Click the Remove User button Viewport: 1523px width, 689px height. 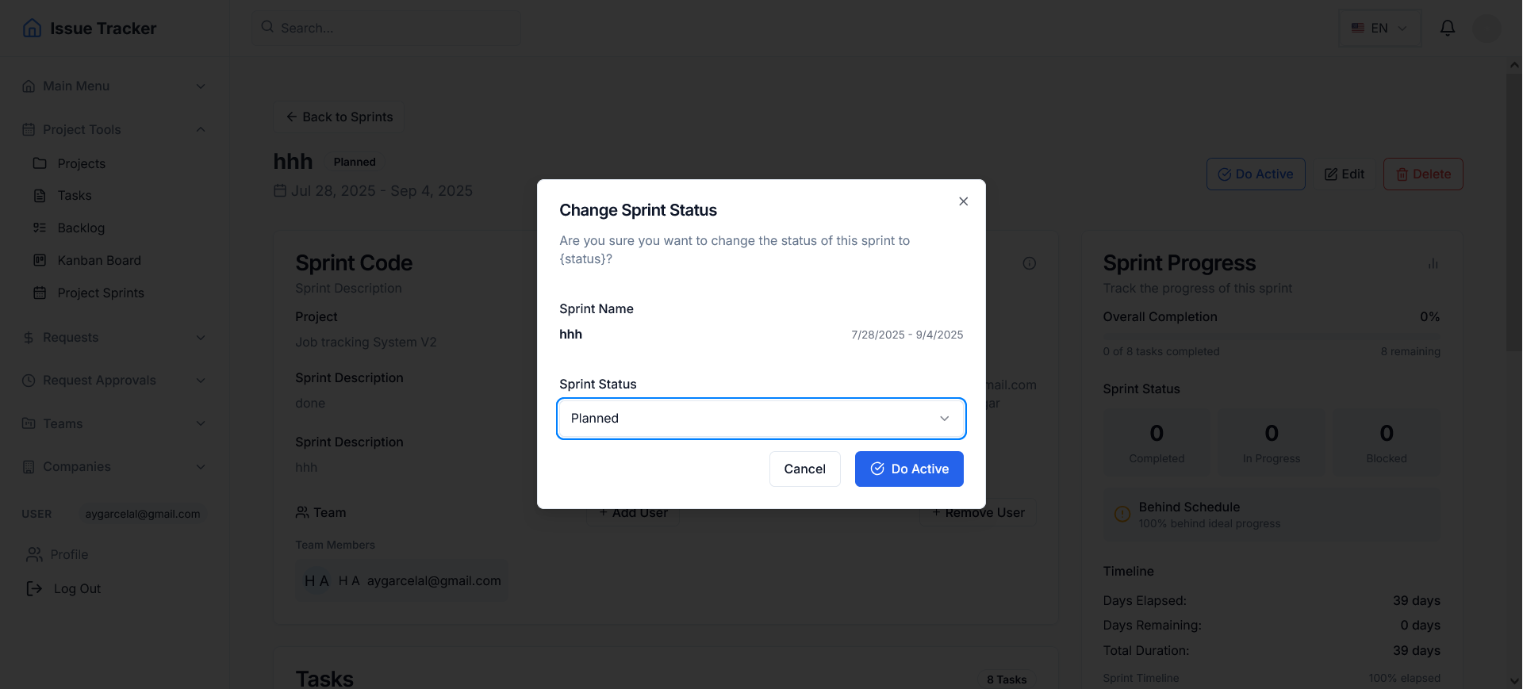pyautogui.click(x=978, y=513)
